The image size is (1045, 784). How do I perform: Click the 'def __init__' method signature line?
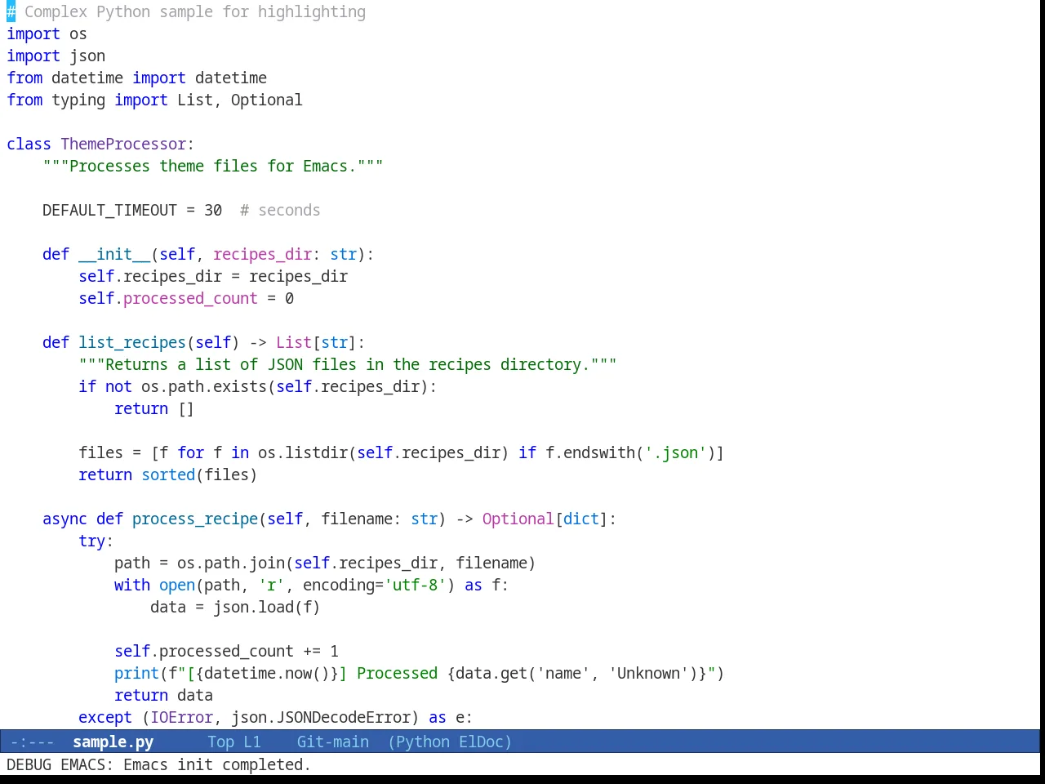208,255
